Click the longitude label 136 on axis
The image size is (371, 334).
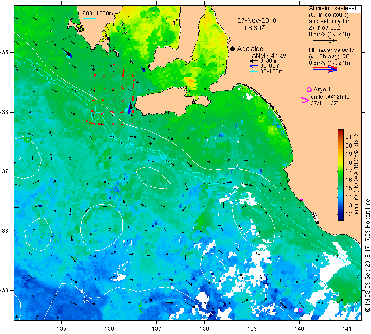109,328
